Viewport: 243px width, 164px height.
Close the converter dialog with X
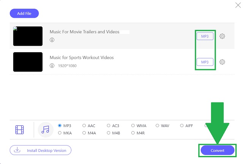coord(238,5)
